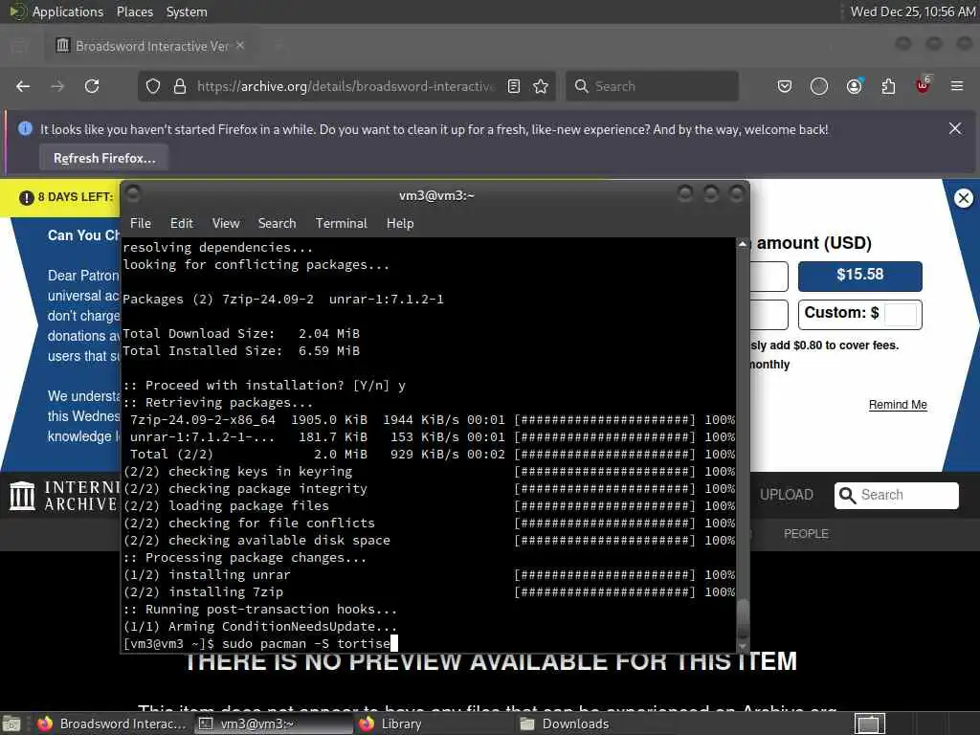Open the Places menu
Screen dimensions: 980x735
point(135,11)
